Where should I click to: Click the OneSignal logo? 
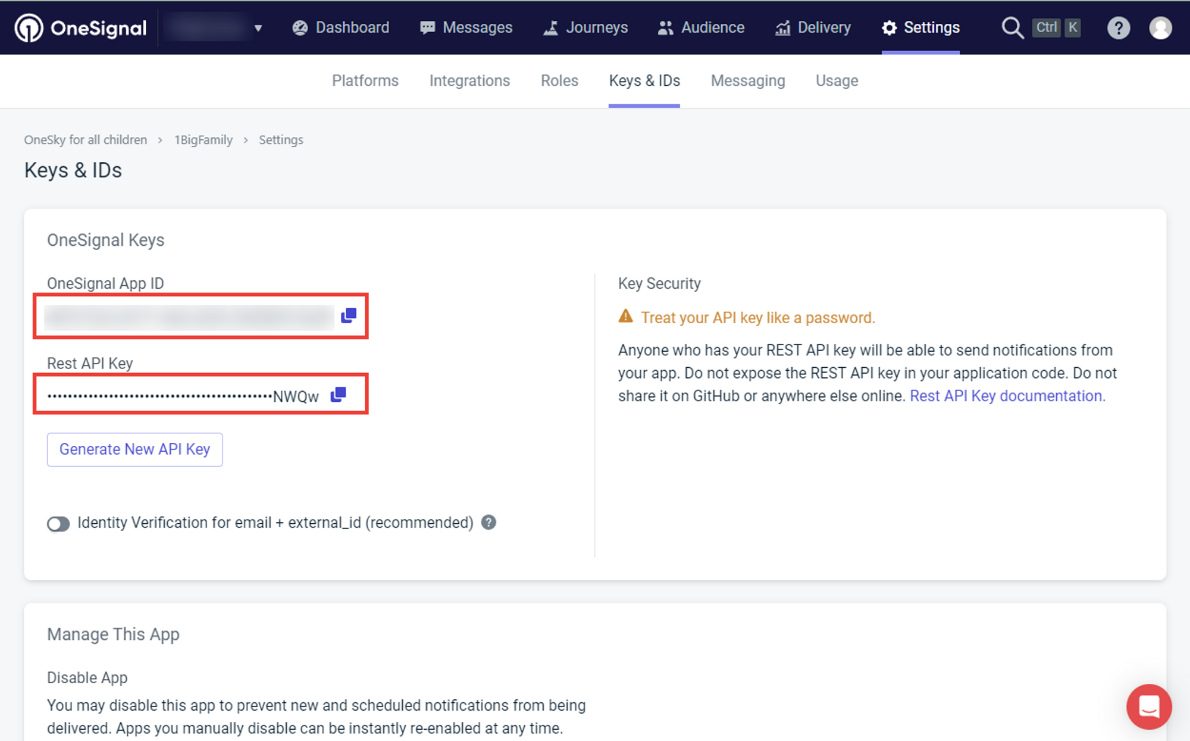click(80, 27)
